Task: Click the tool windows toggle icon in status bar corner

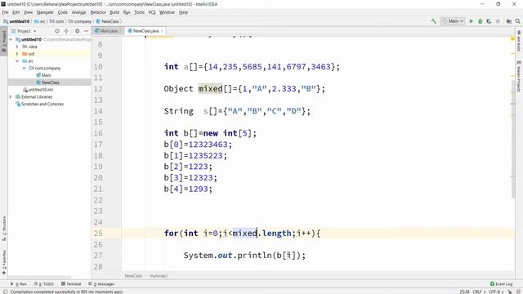Action: [6, 292]
